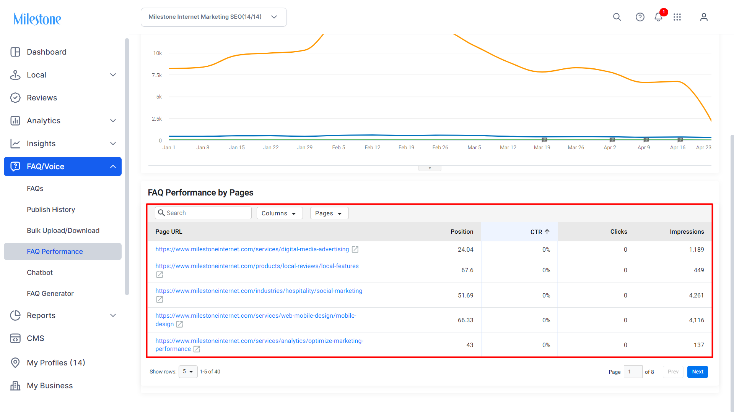Select Position value 24.04
The width and height of the screenshot is (734, 412).
[465, 250]
